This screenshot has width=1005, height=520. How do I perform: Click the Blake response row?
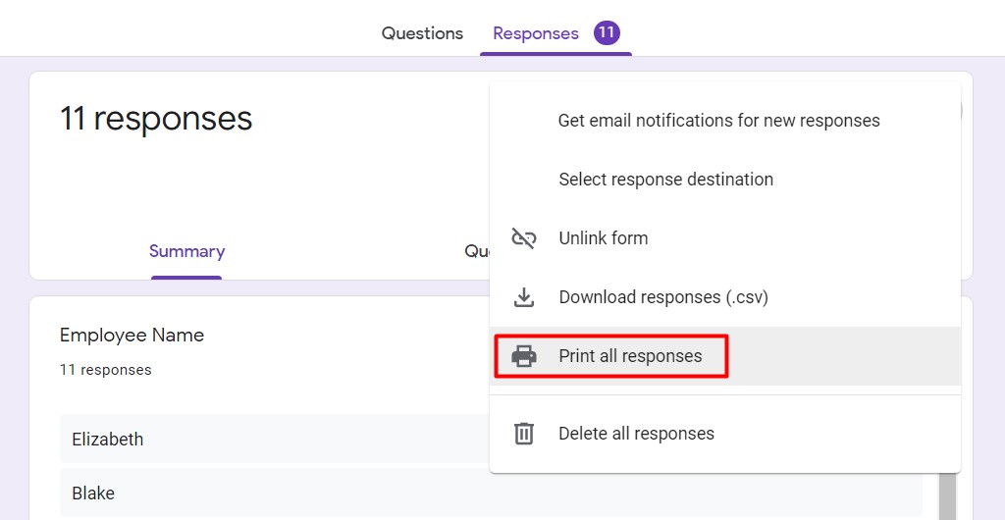click(x=275, y=493)
